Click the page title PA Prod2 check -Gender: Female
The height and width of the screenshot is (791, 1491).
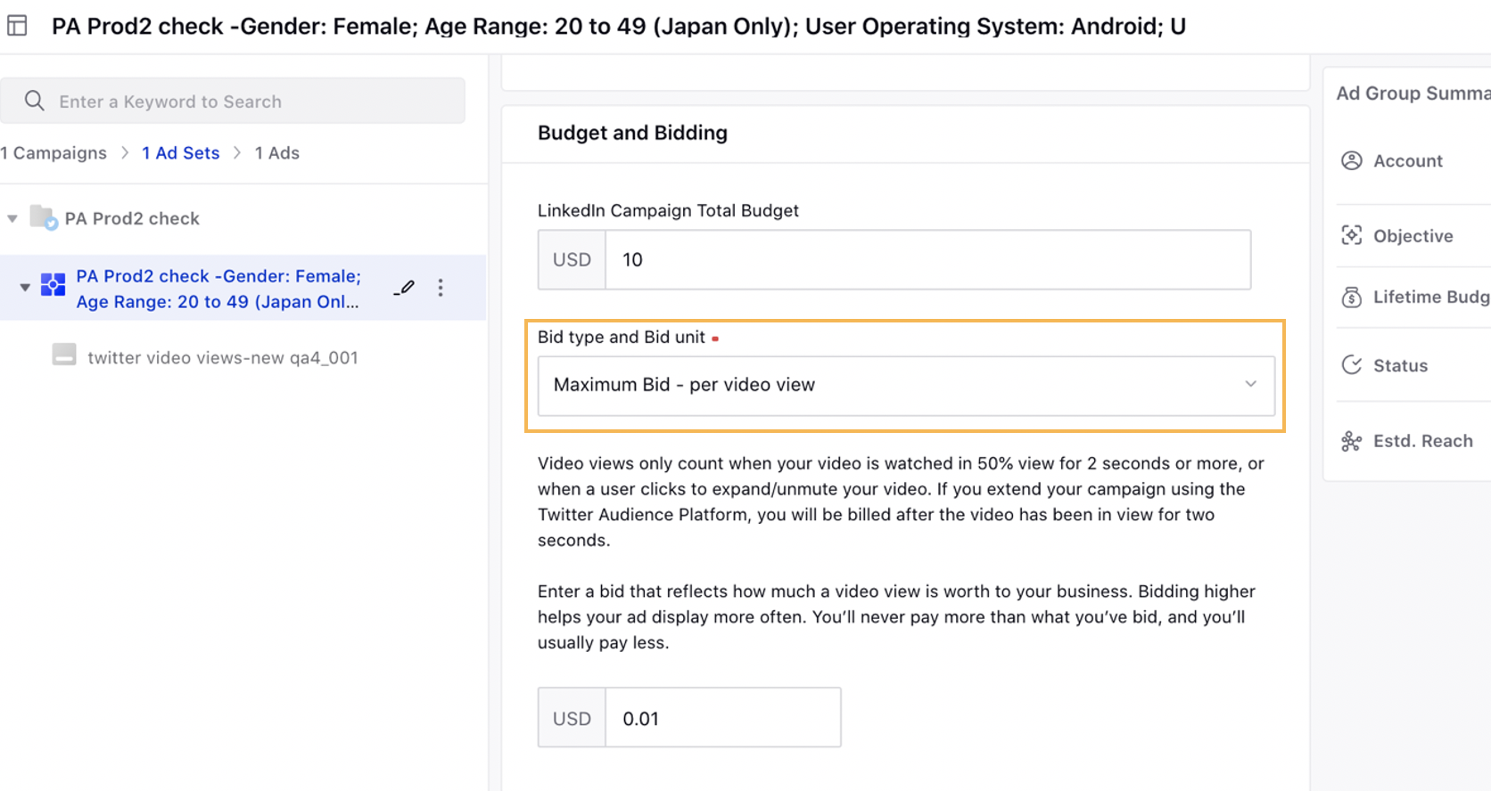pos(619,26)
